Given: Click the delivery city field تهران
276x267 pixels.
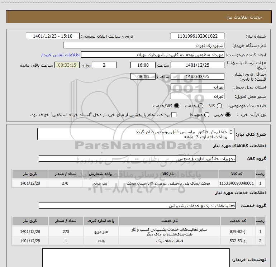Looking at the screenshot, I should [197, 96].
